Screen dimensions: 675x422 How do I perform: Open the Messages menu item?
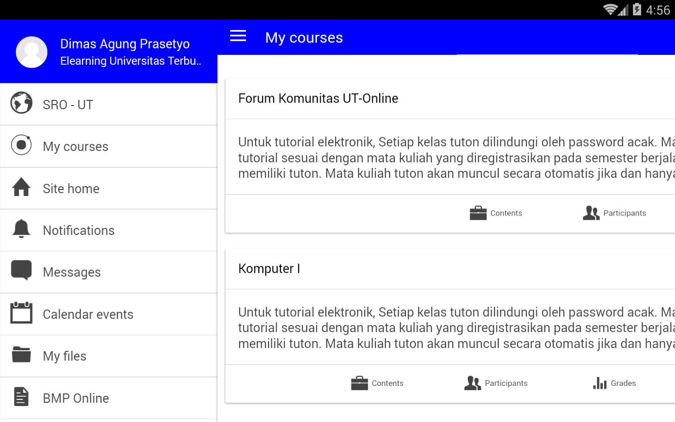72,272
